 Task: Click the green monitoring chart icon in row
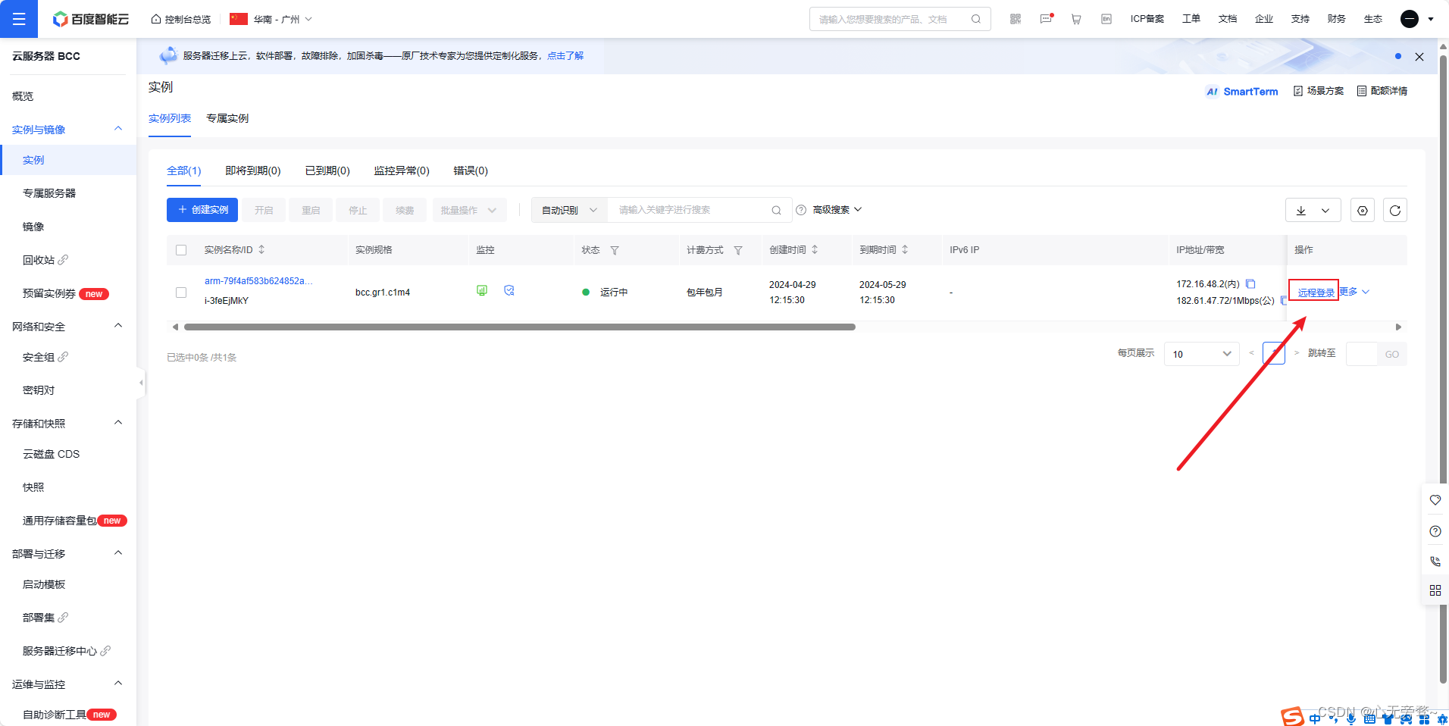(482, 290)
